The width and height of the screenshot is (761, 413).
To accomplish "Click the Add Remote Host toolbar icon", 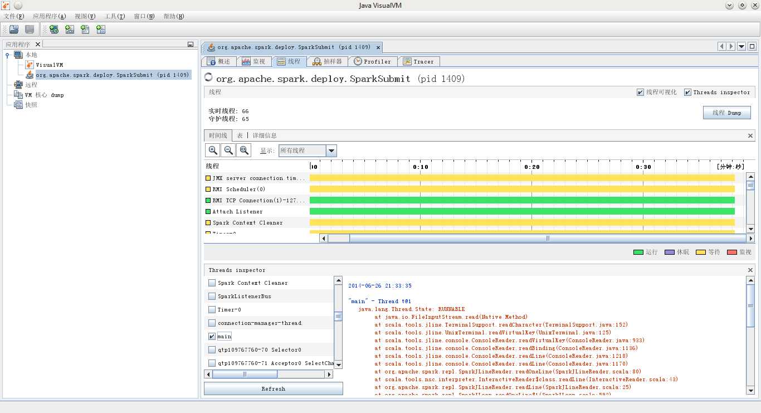I will pos(53,30).
